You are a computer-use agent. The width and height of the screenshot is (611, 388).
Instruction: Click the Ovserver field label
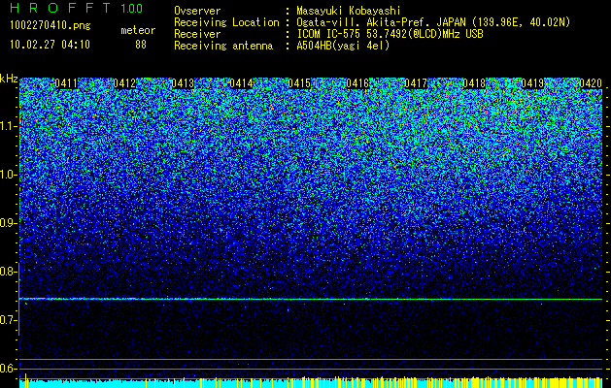click(197, 11)
